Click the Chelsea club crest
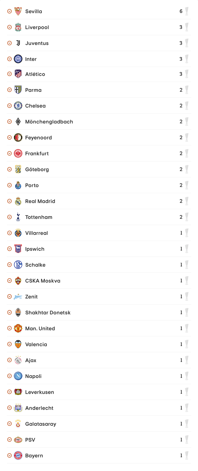The height and width of the screenshot is (471, 198). click(x=18, y=106)
